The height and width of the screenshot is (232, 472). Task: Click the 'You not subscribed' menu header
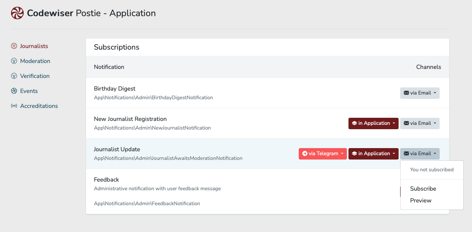coord(432,169)
